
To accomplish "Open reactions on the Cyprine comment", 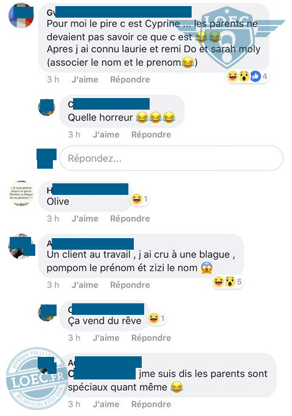I will (248, 76).
